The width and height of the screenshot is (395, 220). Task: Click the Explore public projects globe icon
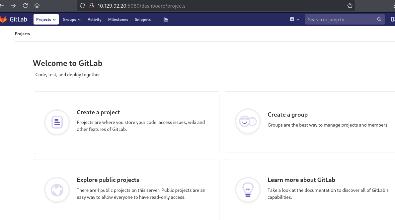coord(57,190)
